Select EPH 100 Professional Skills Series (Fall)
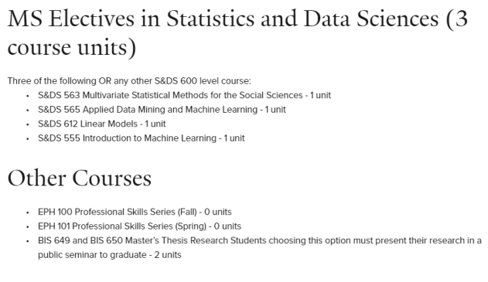This screenshot has height=282, width=488. click(x=135, y=212)
